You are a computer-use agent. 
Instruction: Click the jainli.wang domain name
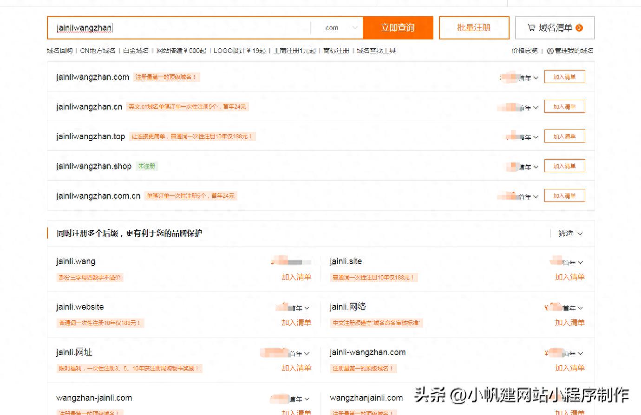coord(76,261)
